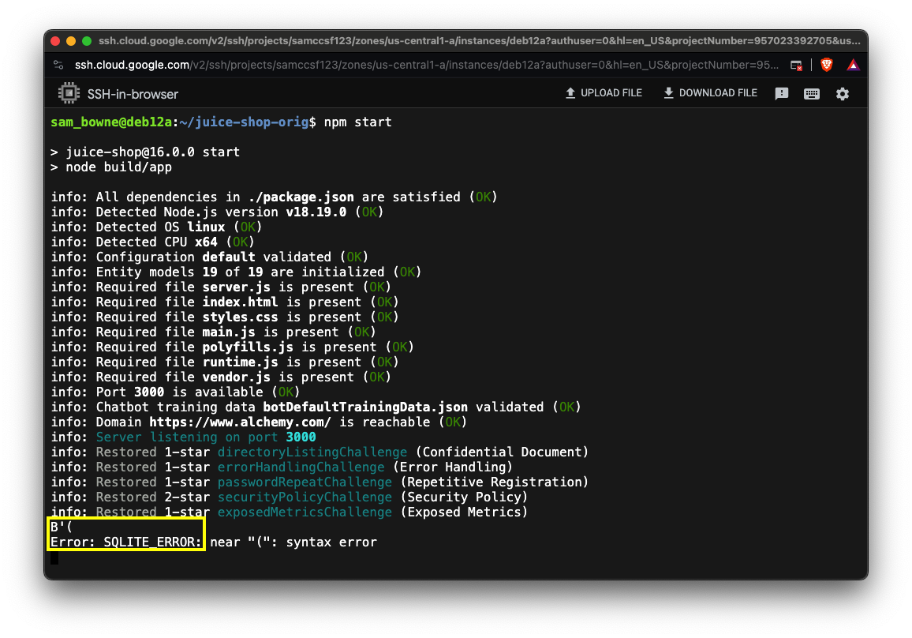Click 'syntax error' text at end
This screenshot has height=638, width=912.
331,542
